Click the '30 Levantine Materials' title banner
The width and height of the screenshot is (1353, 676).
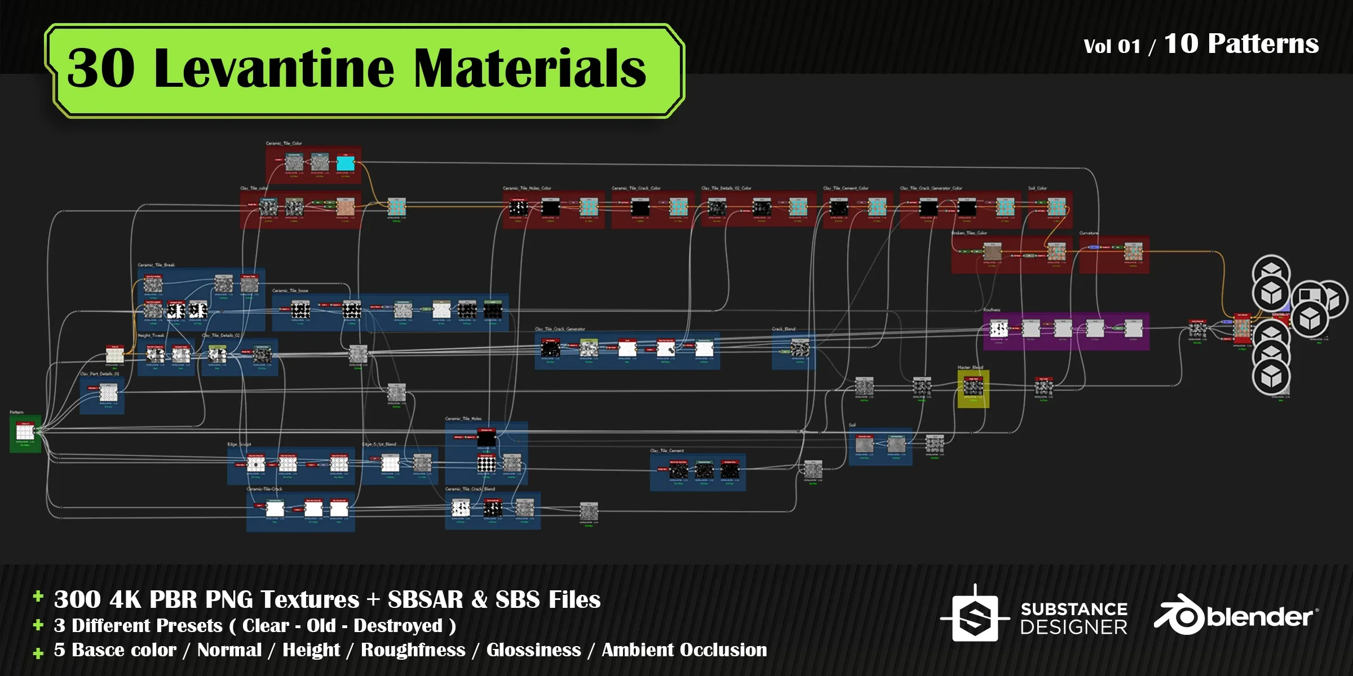[x=365, y=70]
